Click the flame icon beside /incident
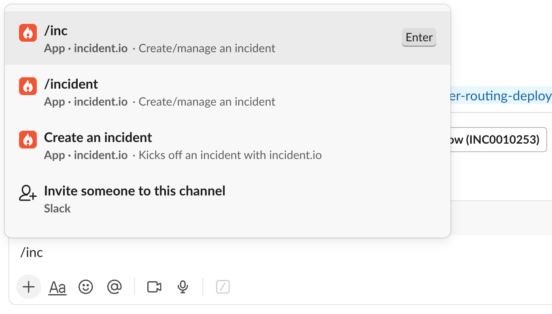The image size is (552, 314). [x=28, y=86]
